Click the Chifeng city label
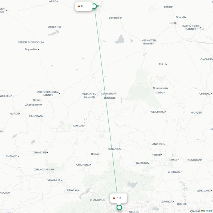The image size is (213, 213). coord(205,94)
